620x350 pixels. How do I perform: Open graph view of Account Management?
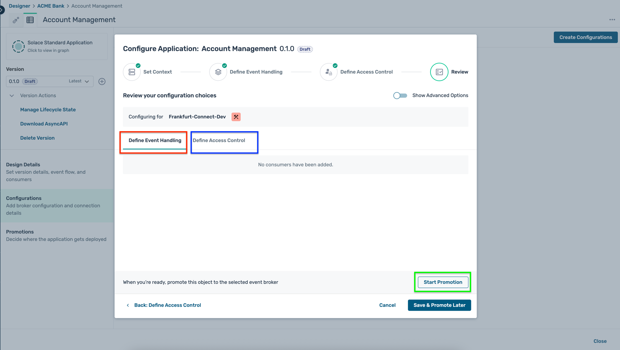pos(15,20)
